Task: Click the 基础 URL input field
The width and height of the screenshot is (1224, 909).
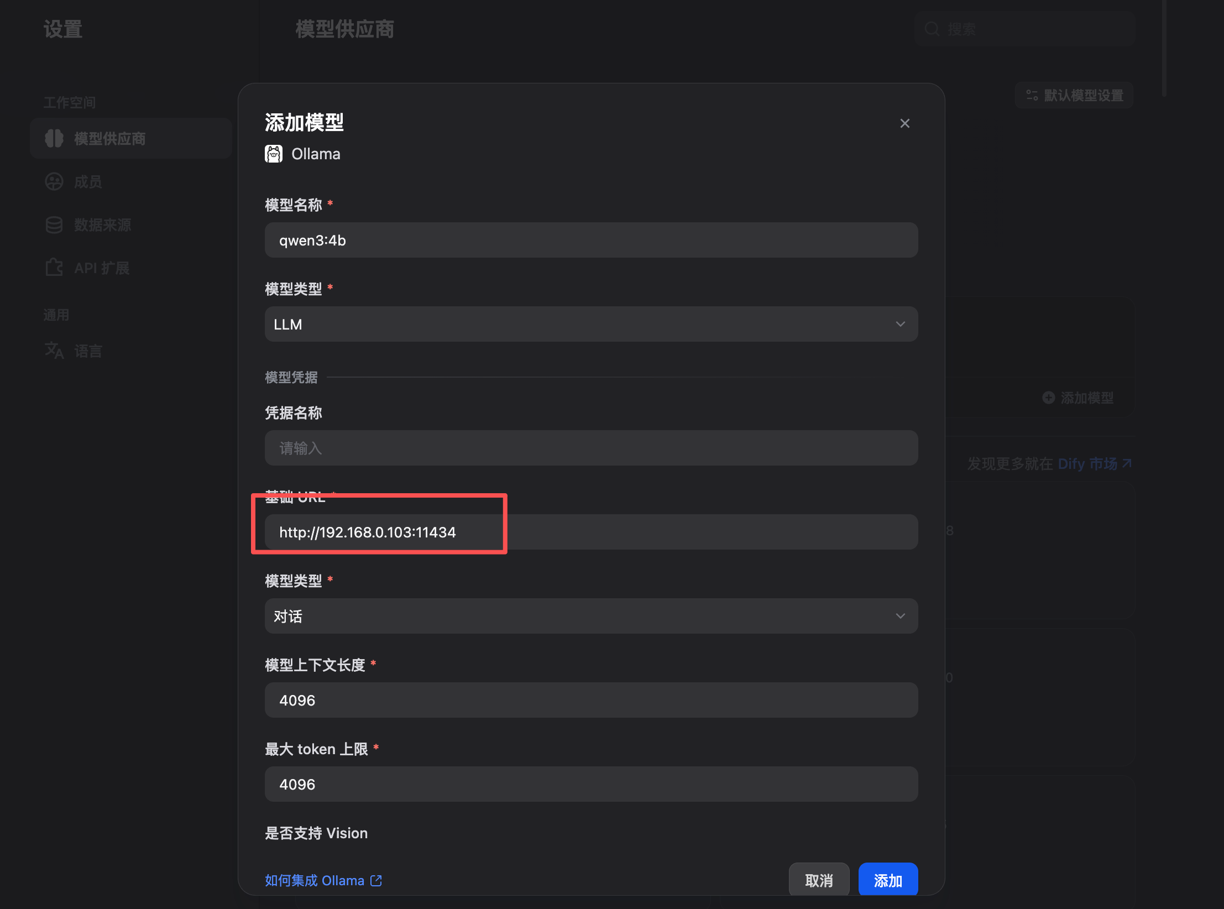Action: coord(590,532)
